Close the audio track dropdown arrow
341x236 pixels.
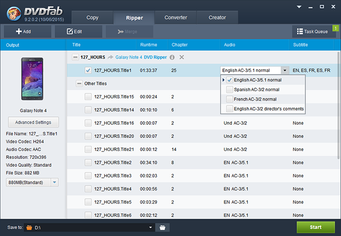(285, 70)
